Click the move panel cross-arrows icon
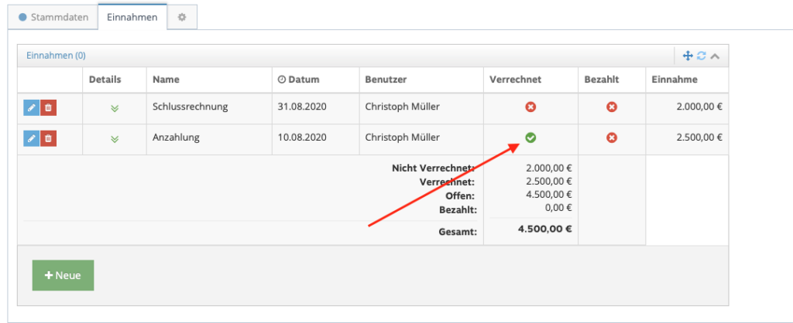Screen dimensions: 793x323 [688, 56]
